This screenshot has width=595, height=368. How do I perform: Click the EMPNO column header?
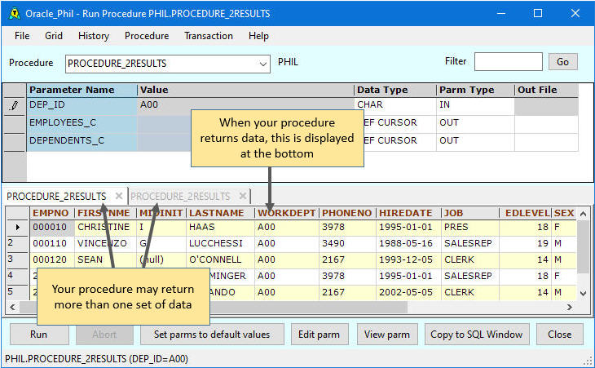pos(52,213)
